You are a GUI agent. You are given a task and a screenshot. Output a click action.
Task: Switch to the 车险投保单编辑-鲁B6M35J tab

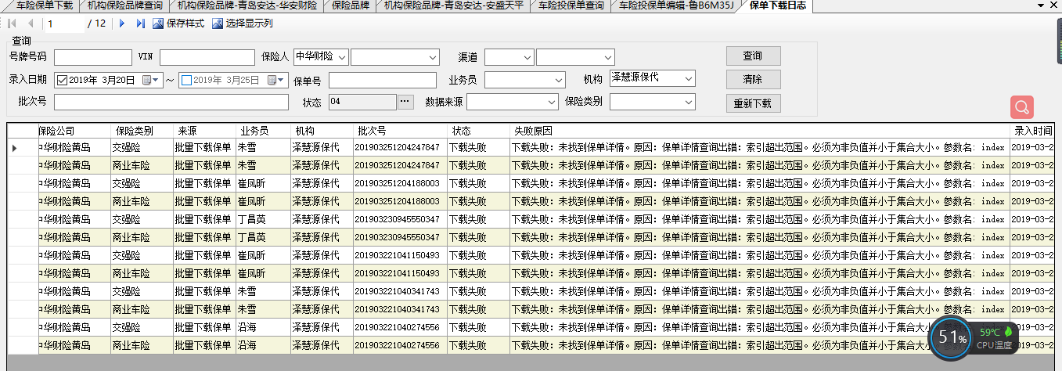[x=675, y=6]
